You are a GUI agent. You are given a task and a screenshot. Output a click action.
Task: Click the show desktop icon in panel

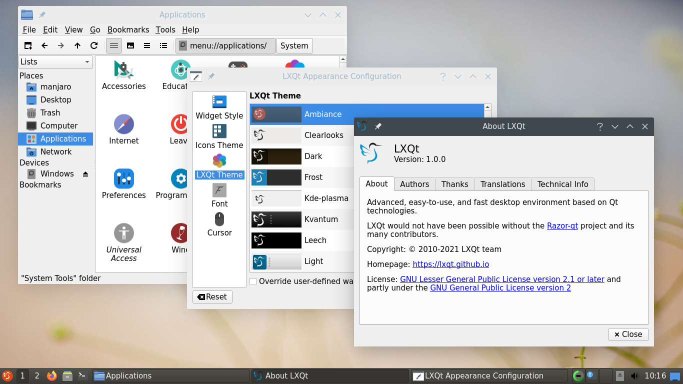tap(675, 376)
